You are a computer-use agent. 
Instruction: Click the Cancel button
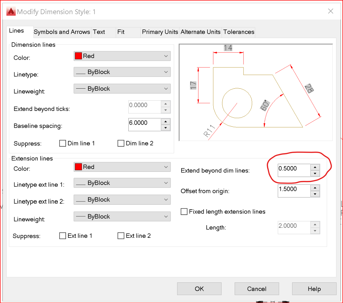(257, 289)
